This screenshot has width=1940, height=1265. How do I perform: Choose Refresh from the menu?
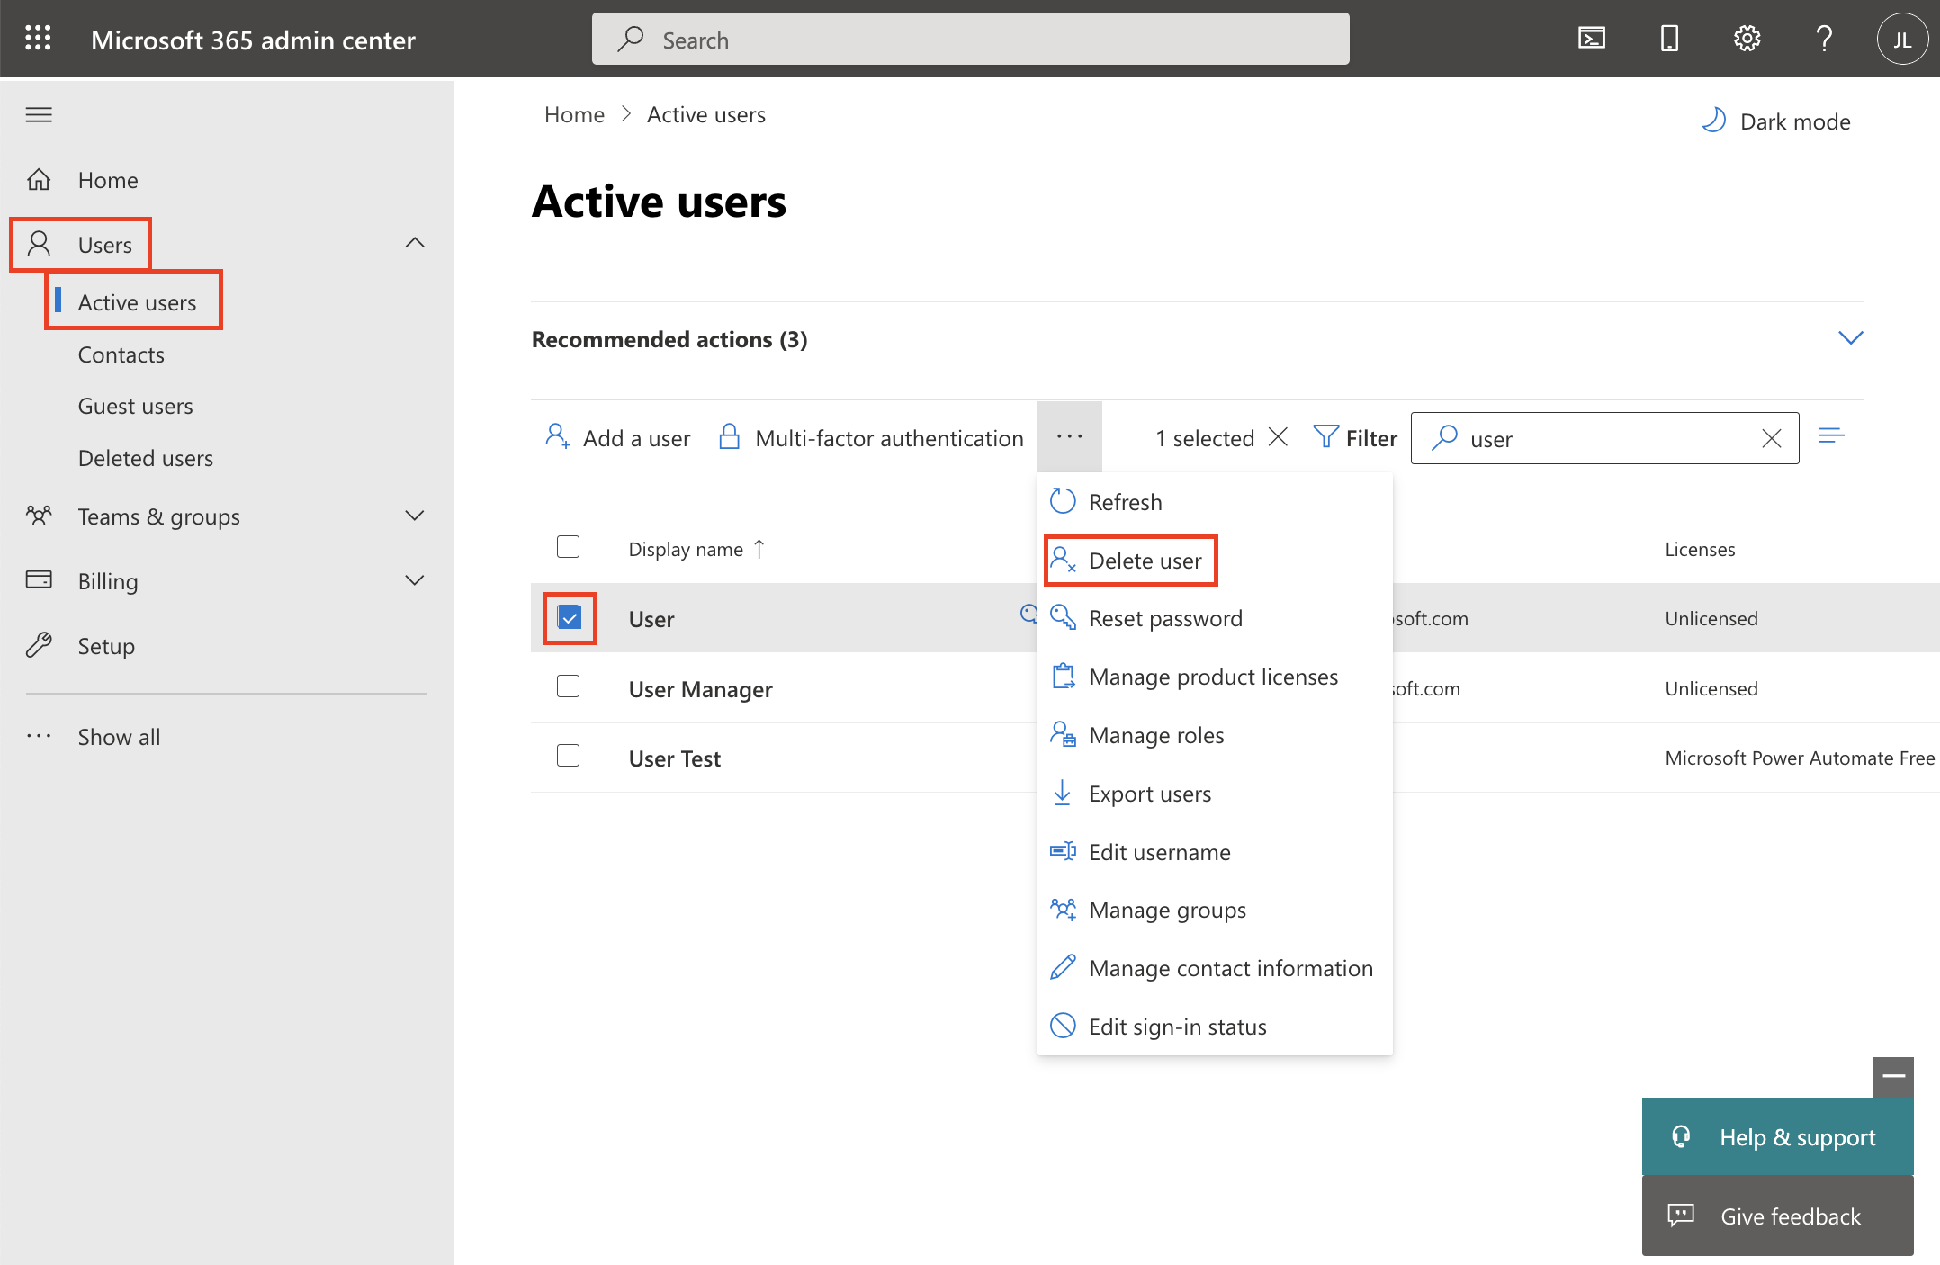1215,502
